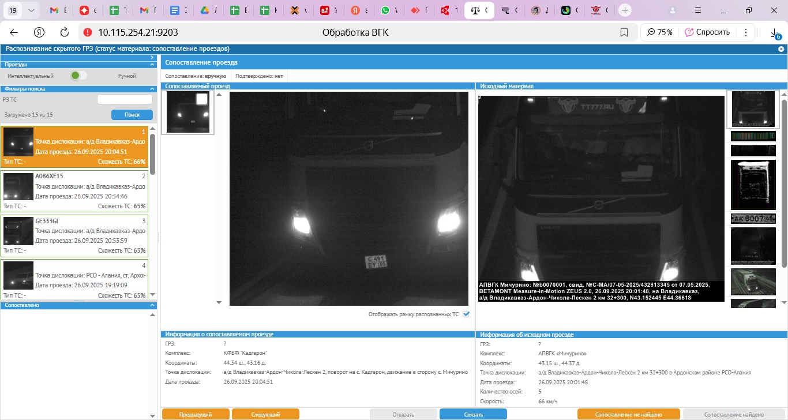Screen dimensions: 788x420
Task: Collapse the Фильтры поиска section
Action: (x=152, y=89)
